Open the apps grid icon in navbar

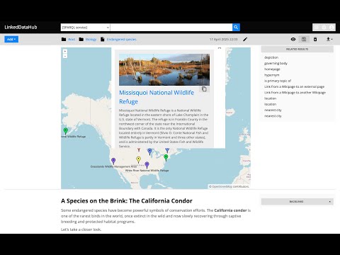[317, 28]
